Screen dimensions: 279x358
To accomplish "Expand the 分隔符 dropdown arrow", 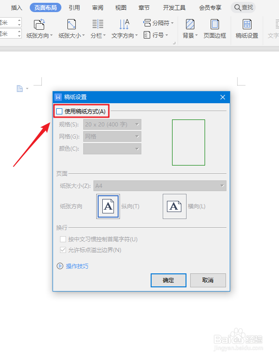I will point(172,23).
